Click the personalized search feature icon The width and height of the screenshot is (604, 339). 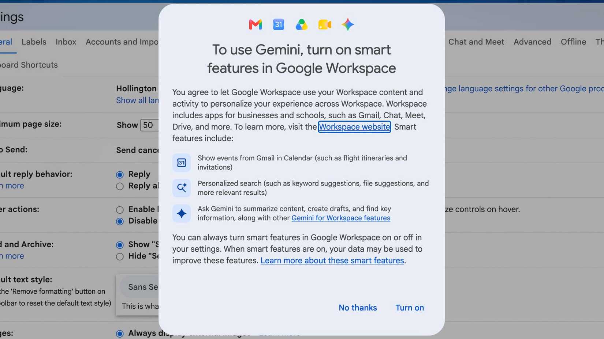(182, 188)
